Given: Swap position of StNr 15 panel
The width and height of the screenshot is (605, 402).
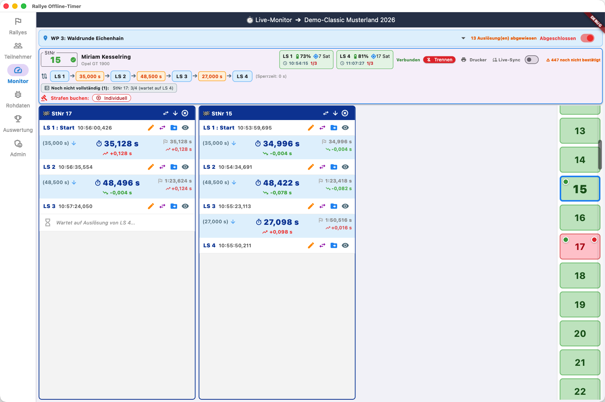Looking at the screenshot, I should click(326, 113).
